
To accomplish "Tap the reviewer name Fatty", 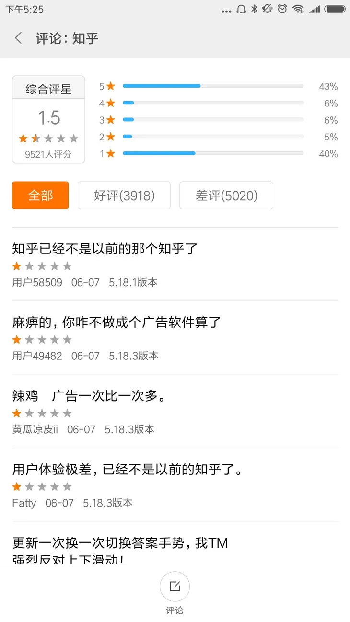I will click(x=24, y=503).
